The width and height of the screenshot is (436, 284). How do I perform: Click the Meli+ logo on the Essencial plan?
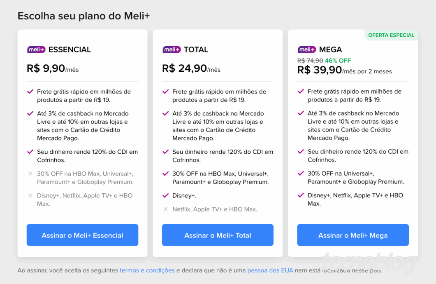click(x=36, y=49)
